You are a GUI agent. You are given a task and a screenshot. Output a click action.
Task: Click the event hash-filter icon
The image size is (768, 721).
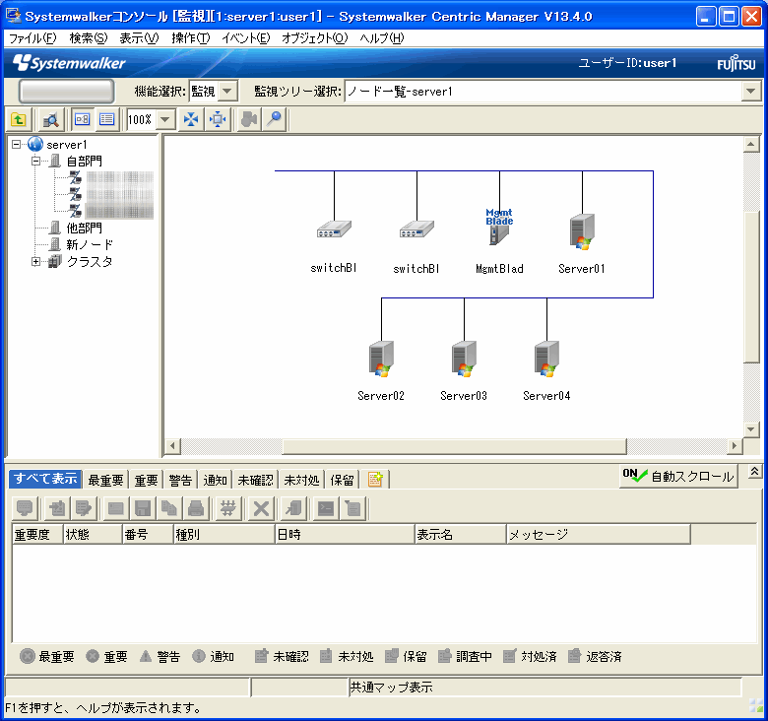[228, 508]
